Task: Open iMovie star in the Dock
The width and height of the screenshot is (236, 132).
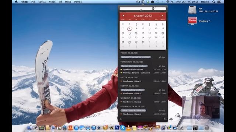Action: point(111,128)
